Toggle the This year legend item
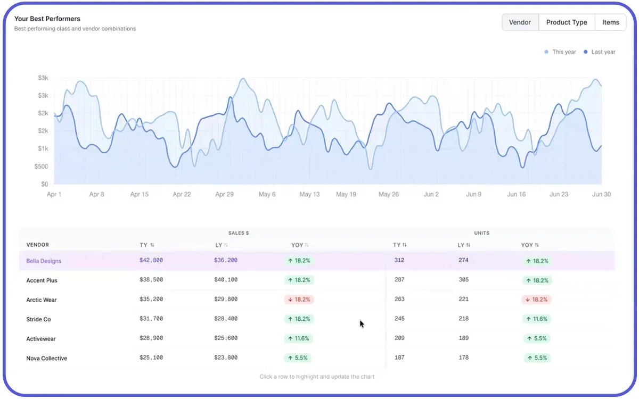Screen dimensions: 639x399 (560, 52)
